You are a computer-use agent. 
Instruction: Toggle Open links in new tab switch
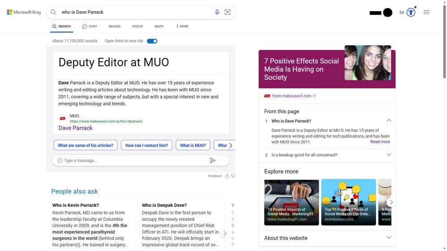152,41
